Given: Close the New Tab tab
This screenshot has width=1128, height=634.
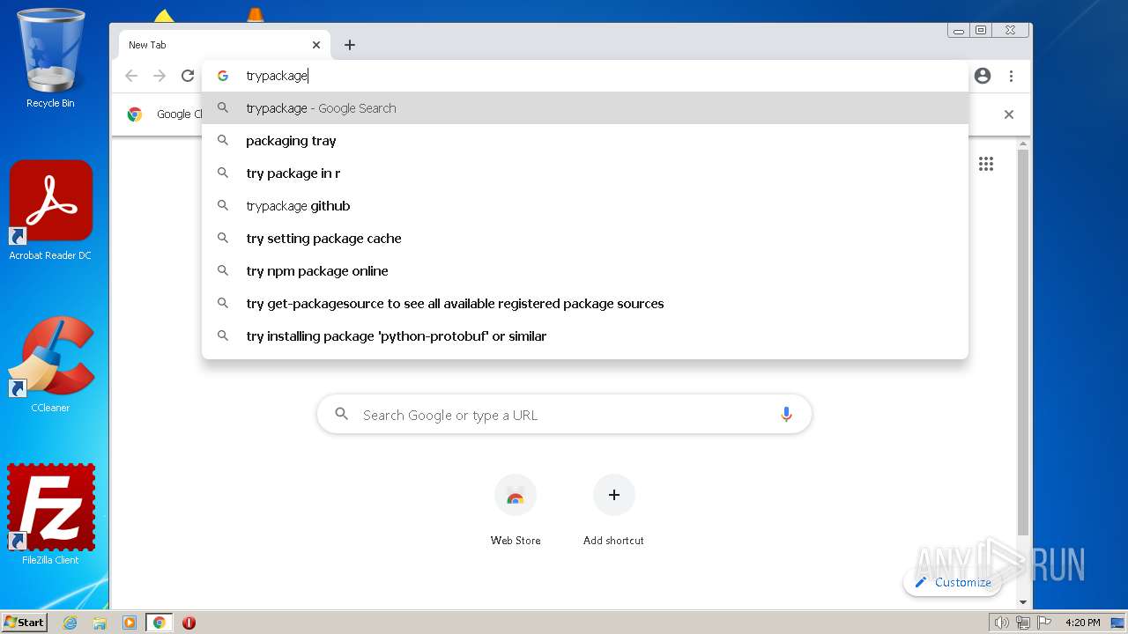Looking at the screenshot, I should click(316, 45).
